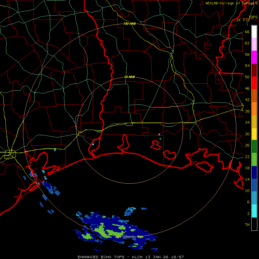
Task: Click the legend value 50
Action: point(247,77)
